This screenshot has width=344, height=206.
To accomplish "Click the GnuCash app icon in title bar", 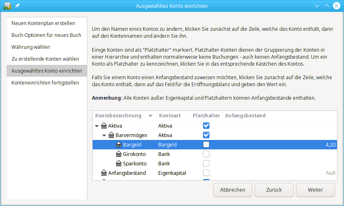I will pyautogui.click(x=7, y=6).
